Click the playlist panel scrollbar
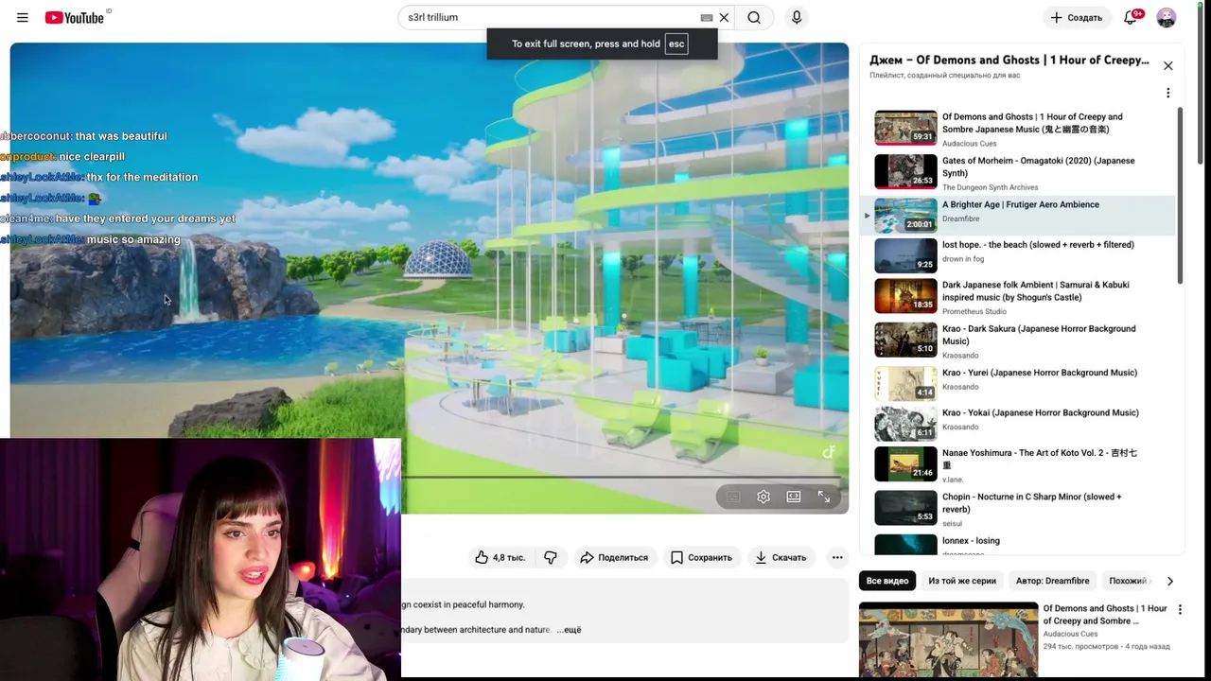The width and height of the screenshot is (1211, 681). point(1180,194)
